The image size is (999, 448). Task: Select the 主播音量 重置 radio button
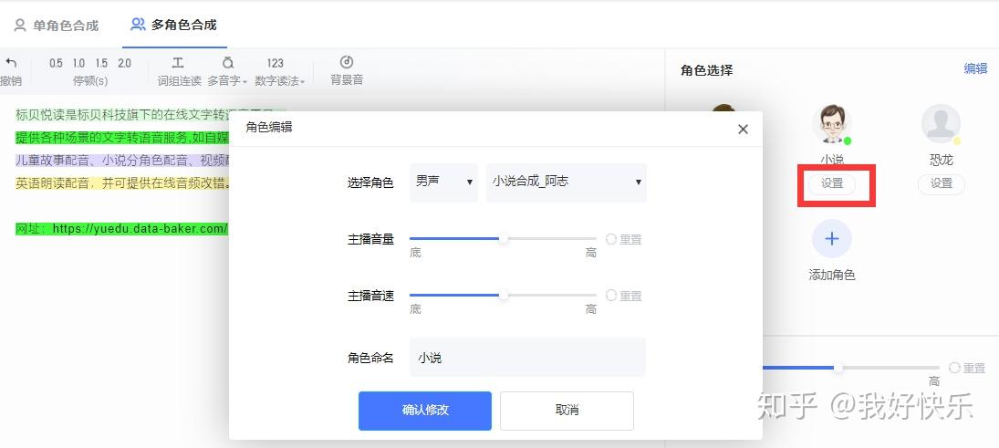[x=611, y=239]
